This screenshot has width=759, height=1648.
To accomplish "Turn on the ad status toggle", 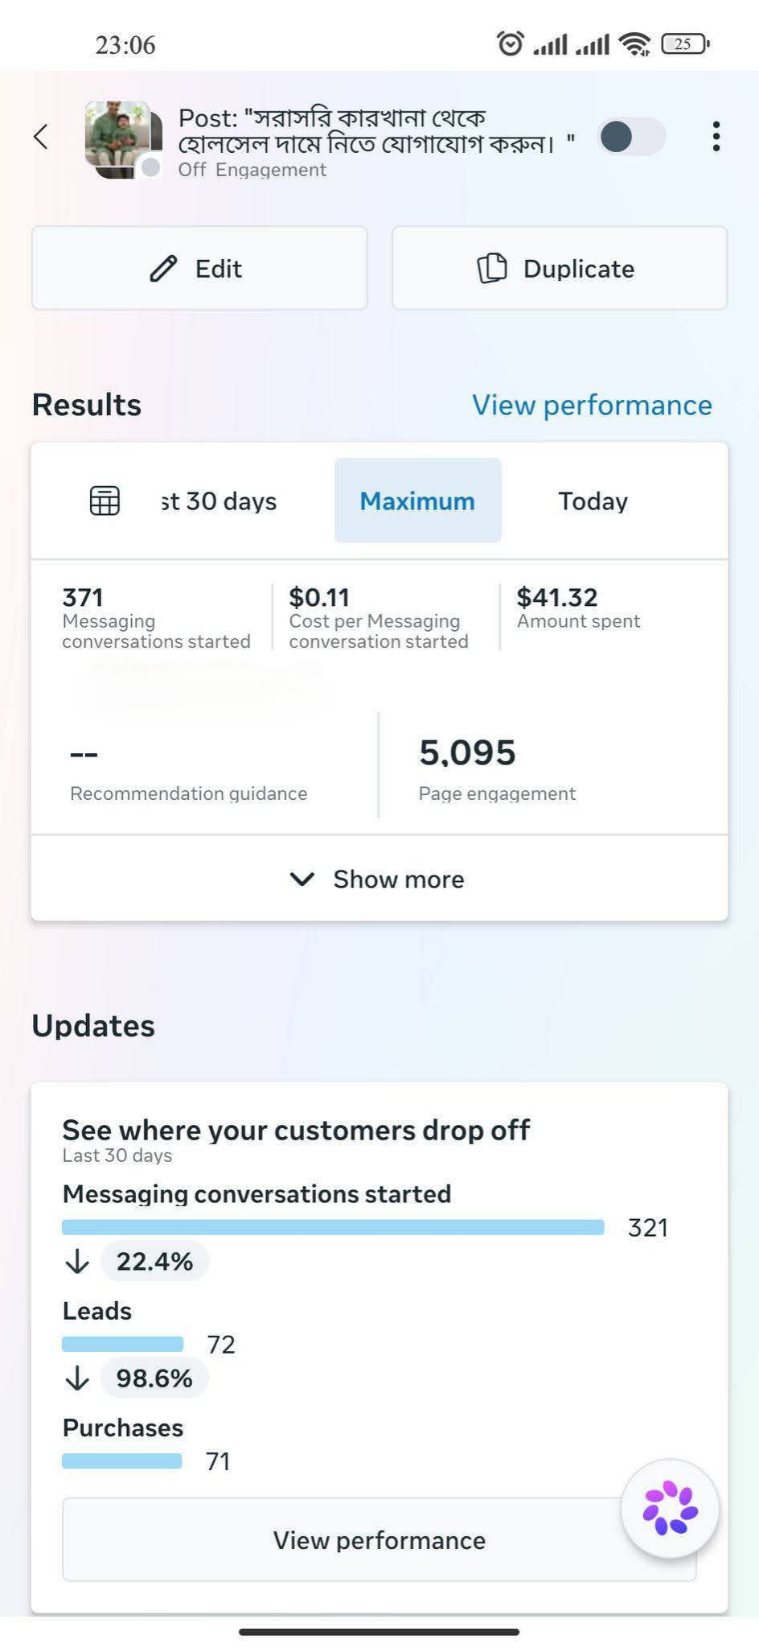I will click(x=632, y=137).
